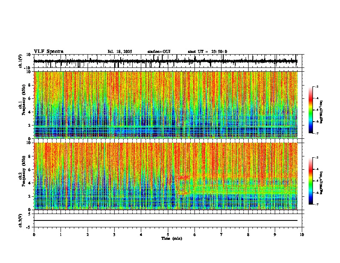Click time axis tick label "10"
The width and height of the screenshot is (340, 263).
tap(302, 235)
